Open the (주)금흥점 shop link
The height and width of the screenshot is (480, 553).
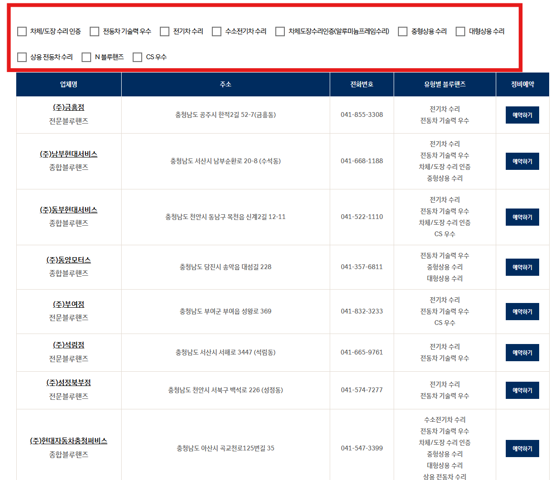(69, 107)
